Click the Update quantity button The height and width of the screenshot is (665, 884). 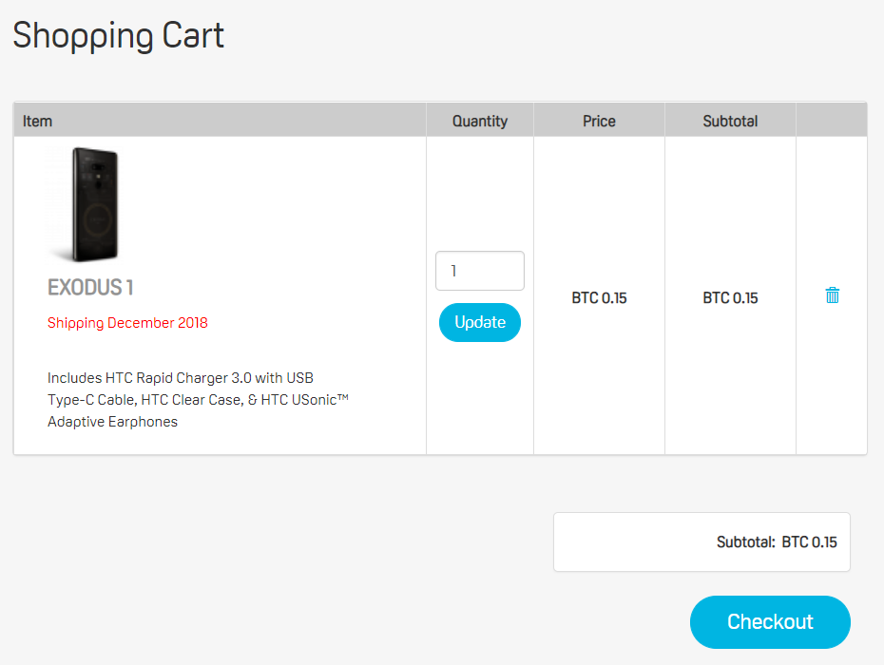(480, 322)
